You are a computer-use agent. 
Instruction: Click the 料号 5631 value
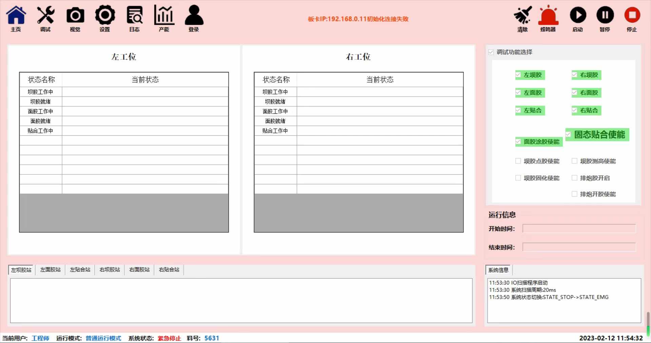pos(212,338)
